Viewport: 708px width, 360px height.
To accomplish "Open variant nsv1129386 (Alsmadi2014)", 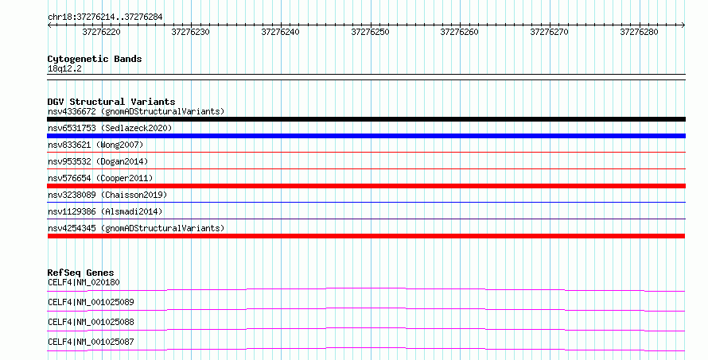I will click(105, 211).
